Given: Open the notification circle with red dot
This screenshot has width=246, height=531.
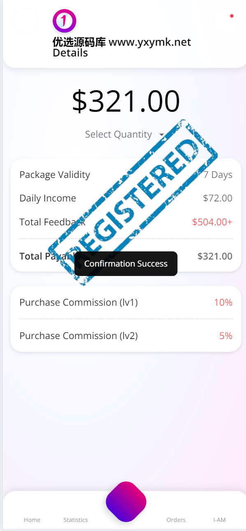Looking at the screenshot, I should [227, 21].
